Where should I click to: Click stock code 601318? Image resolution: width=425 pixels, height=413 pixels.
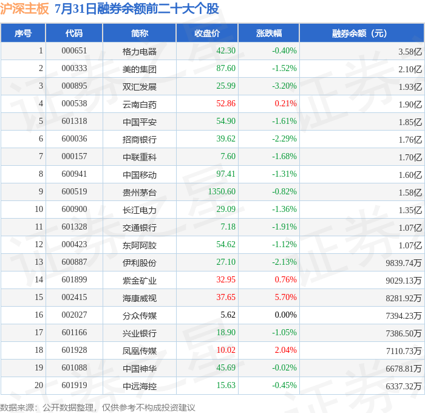74,121
